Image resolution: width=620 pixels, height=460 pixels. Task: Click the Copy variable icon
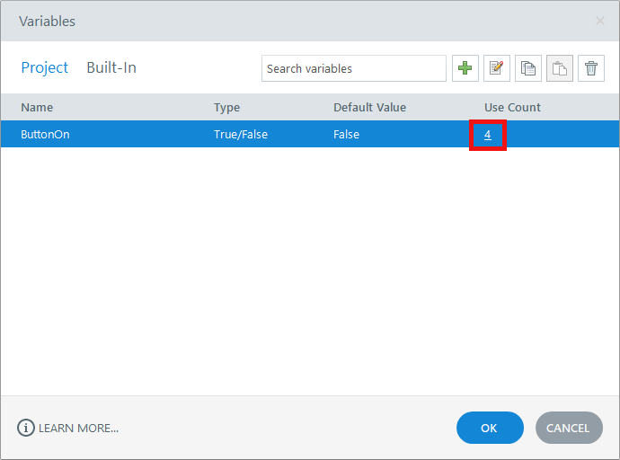pos(528,68)
